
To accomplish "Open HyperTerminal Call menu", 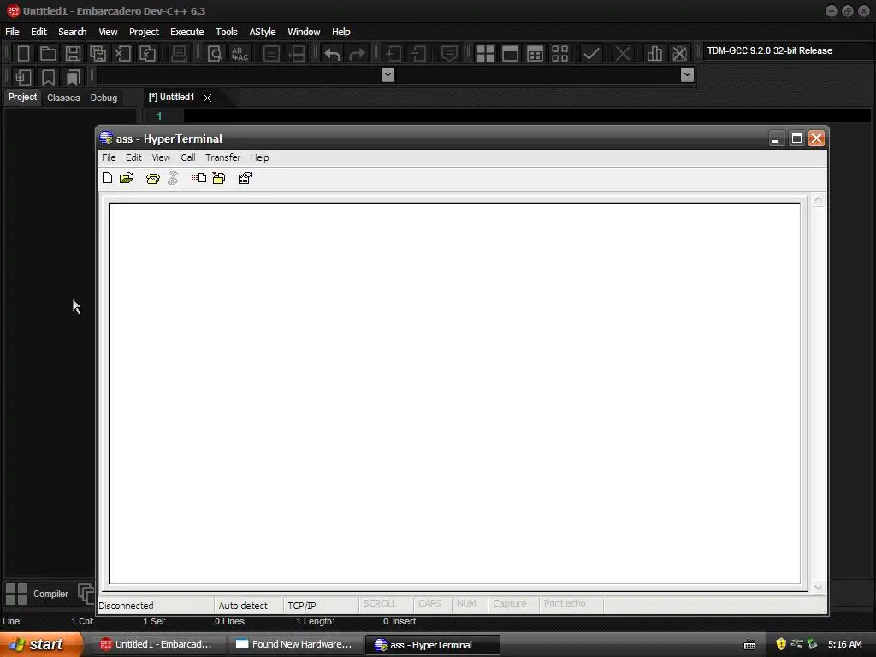I will [187, 157].
